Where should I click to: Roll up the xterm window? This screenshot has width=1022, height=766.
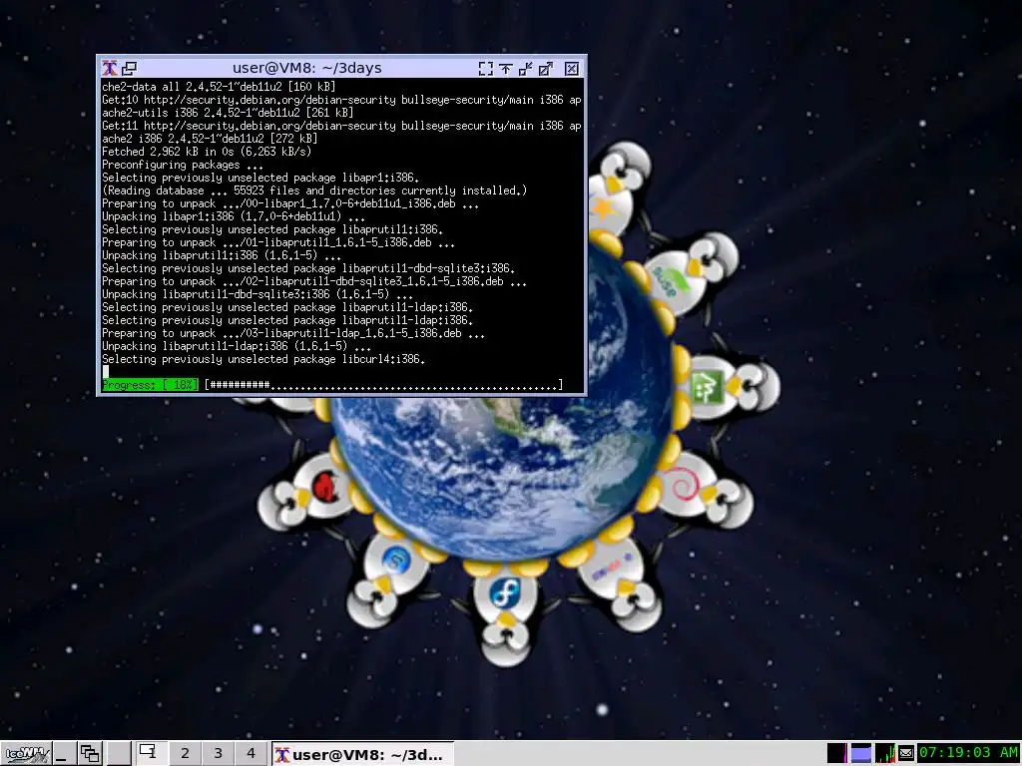(505, 69)
